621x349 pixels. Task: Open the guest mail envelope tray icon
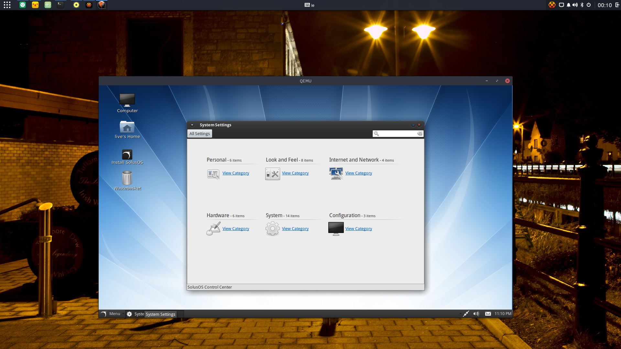[x=488, y=314]
